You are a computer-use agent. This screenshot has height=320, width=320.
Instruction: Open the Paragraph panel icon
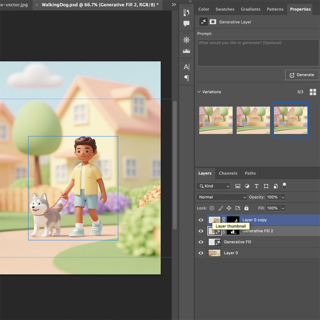[187, 78]
